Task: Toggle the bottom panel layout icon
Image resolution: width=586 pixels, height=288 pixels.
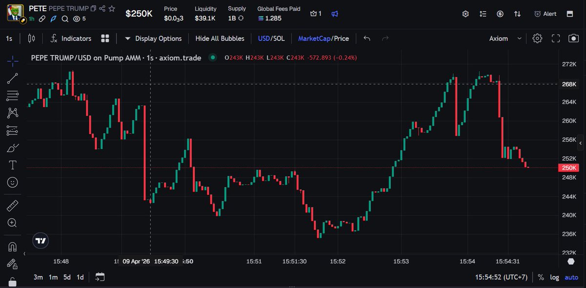Action: click(570, 14)
